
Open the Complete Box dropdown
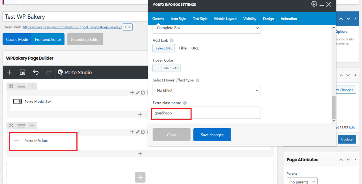[x=207, y=28]
